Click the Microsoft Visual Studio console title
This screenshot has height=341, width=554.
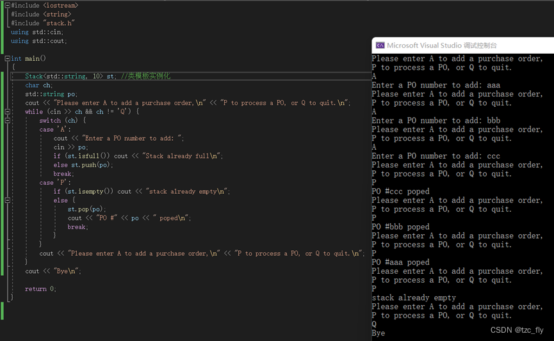tap(442, 45)
